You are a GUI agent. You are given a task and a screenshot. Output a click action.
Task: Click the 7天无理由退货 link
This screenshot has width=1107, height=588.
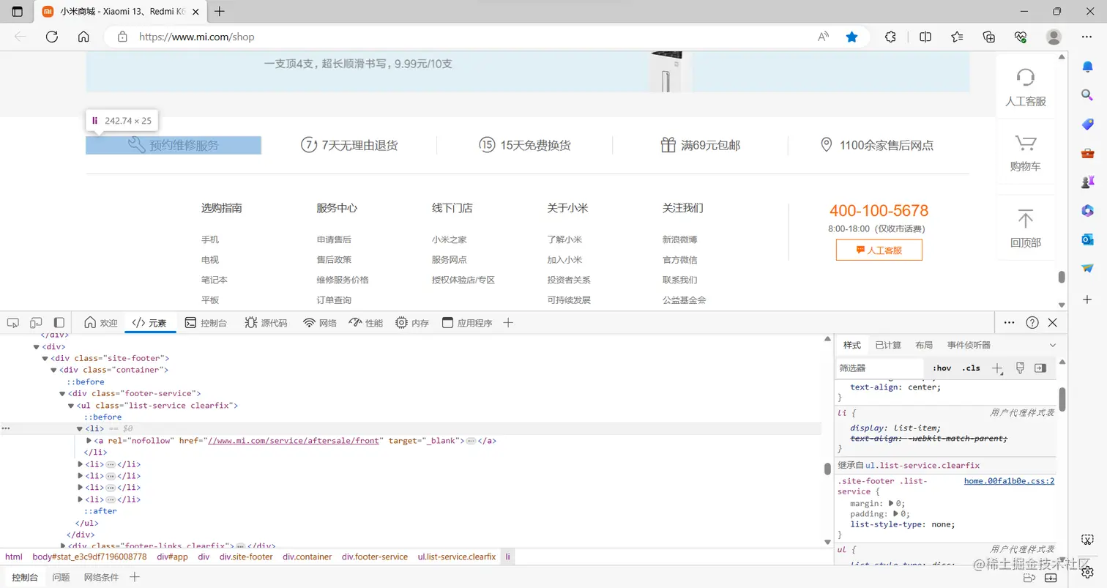pyautogui.click(x=349, y=145)
